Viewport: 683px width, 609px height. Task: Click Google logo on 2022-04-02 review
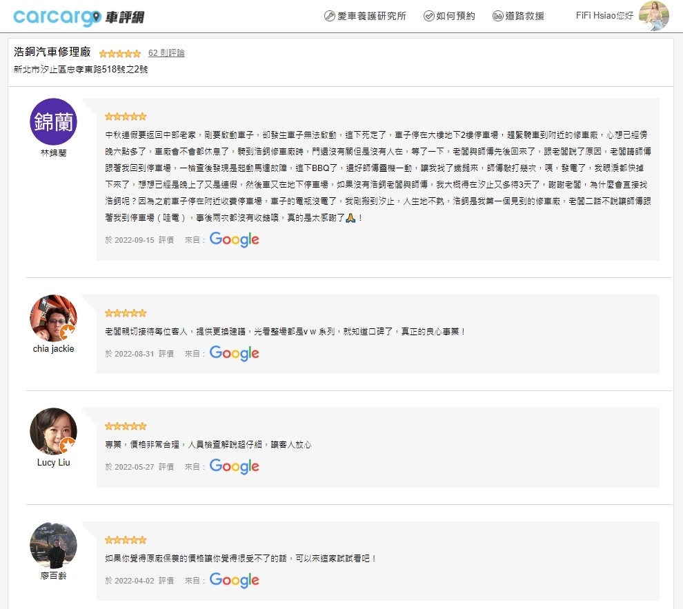tap(234, 580)
